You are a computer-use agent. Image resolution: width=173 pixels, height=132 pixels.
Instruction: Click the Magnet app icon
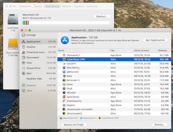click(x=64, y=105)
